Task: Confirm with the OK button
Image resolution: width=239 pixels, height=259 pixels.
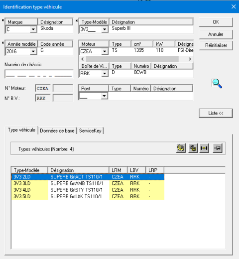Action: point(216,22)
